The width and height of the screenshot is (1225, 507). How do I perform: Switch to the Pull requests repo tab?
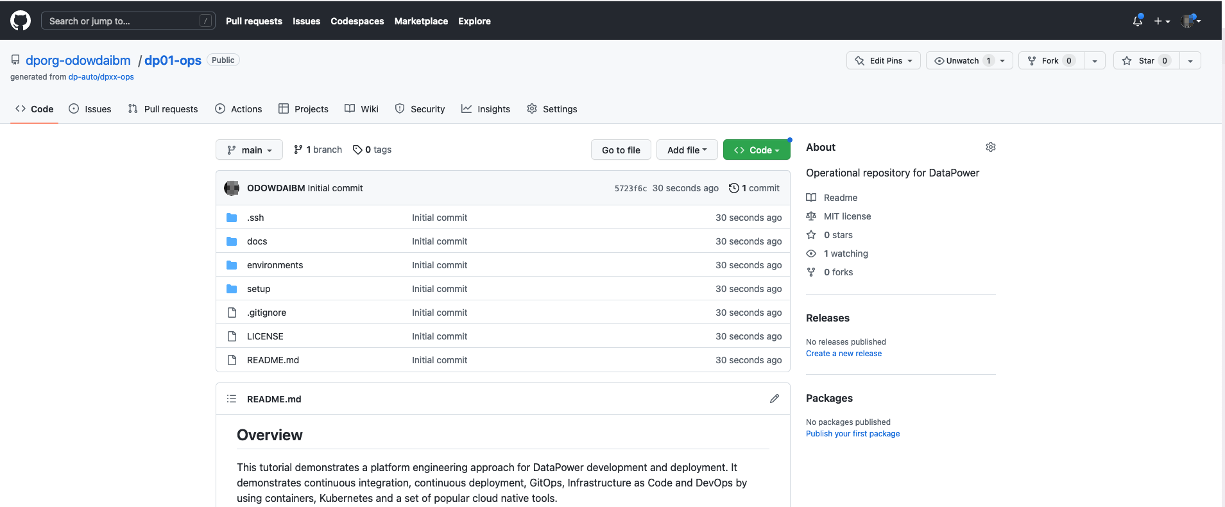(163, 109)
